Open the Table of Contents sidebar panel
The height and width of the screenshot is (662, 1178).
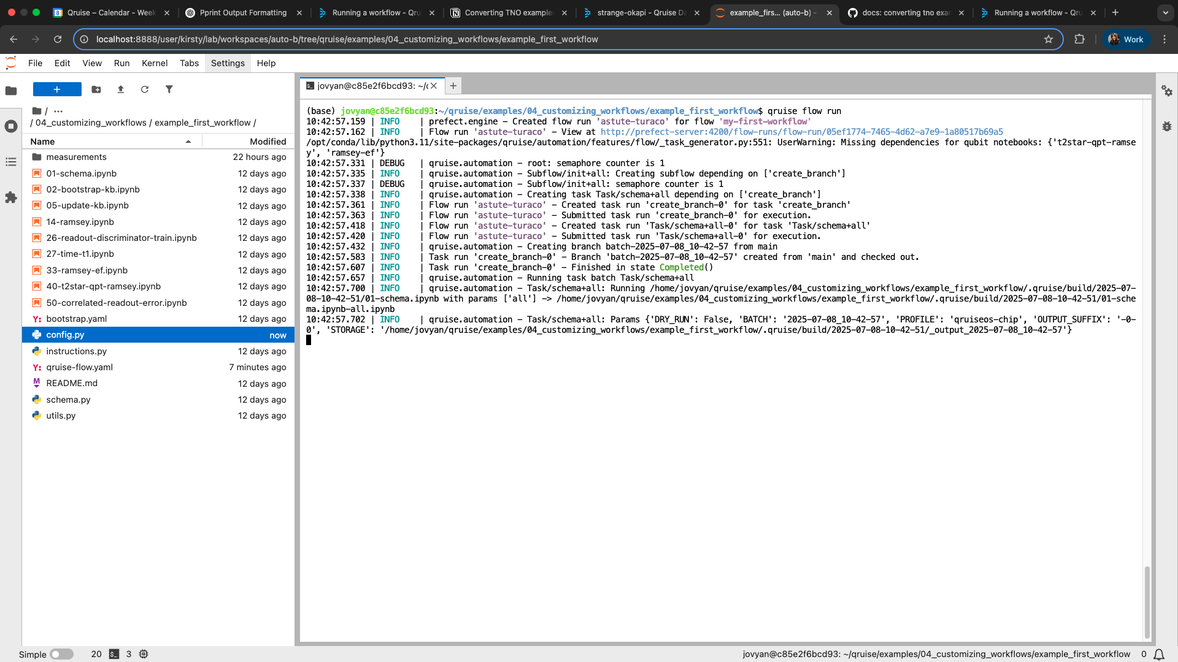point(11,162)
